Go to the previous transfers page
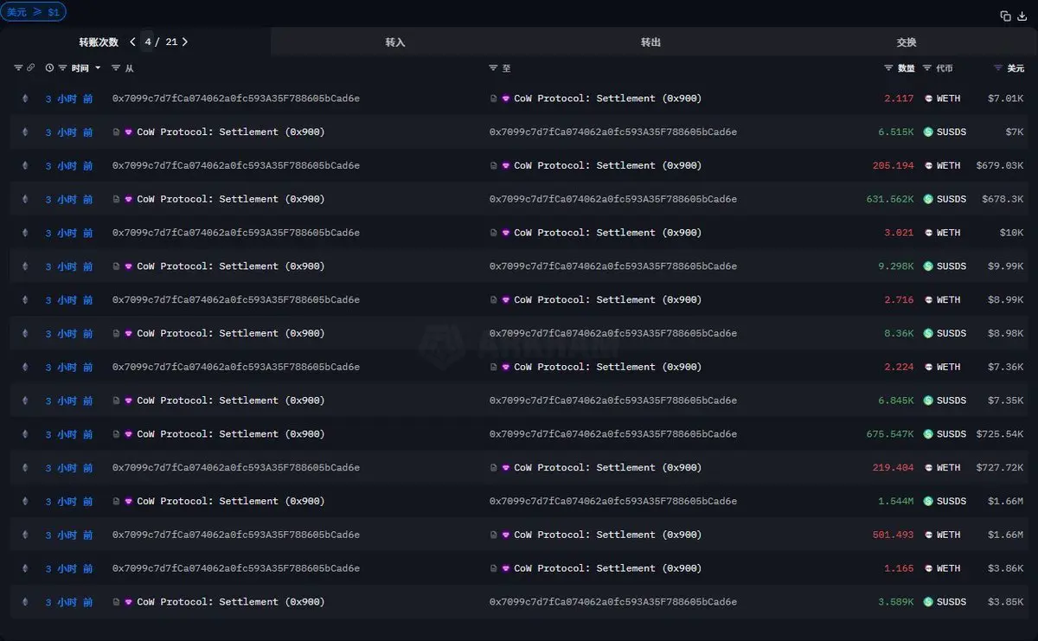This screenshot has height=641, width=1038. [x=132, y=42]
